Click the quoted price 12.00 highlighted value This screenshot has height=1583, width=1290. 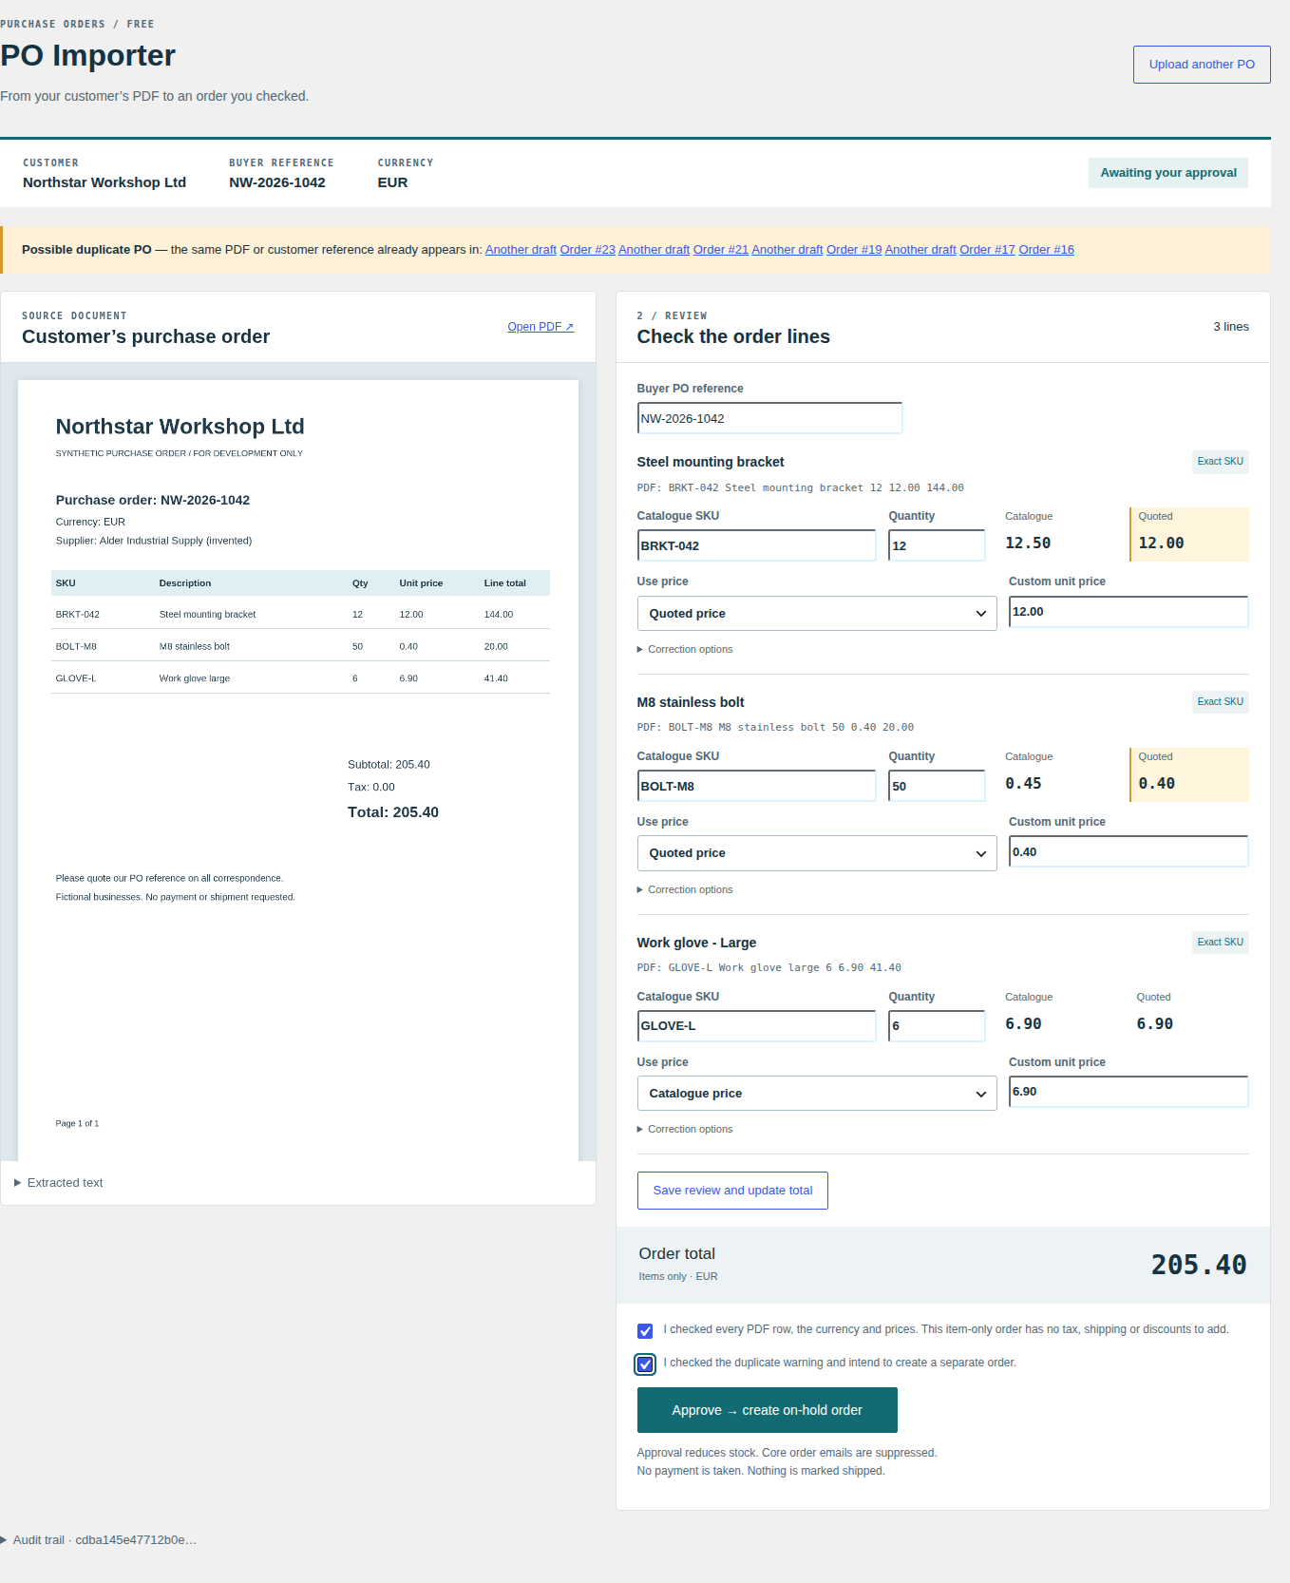(1161, 544)
